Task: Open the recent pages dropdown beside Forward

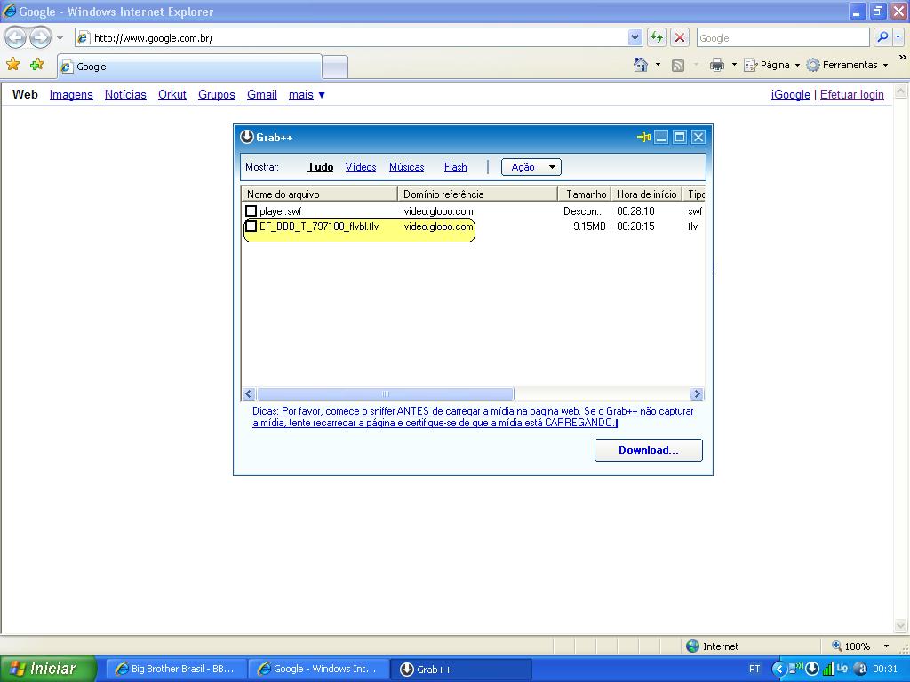Action: [x=60, y=38]
